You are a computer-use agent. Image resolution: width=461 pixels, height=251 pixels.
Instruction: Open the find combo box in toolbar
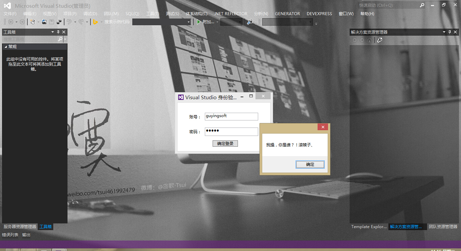click(288, 22)
